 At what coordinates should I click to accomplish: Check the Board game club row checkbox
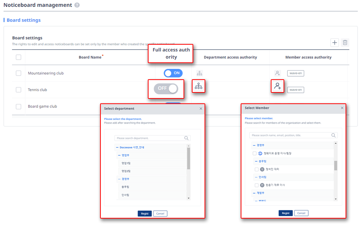click(18, 107)
